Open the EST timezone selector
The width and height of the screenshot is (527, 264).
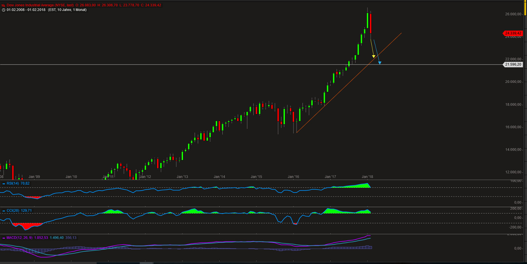point(52,10)
